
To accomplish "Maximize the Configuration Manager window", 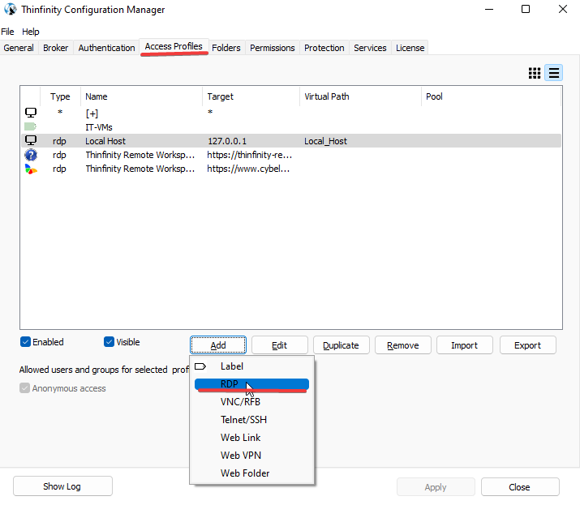I will [x=526, y=9].
